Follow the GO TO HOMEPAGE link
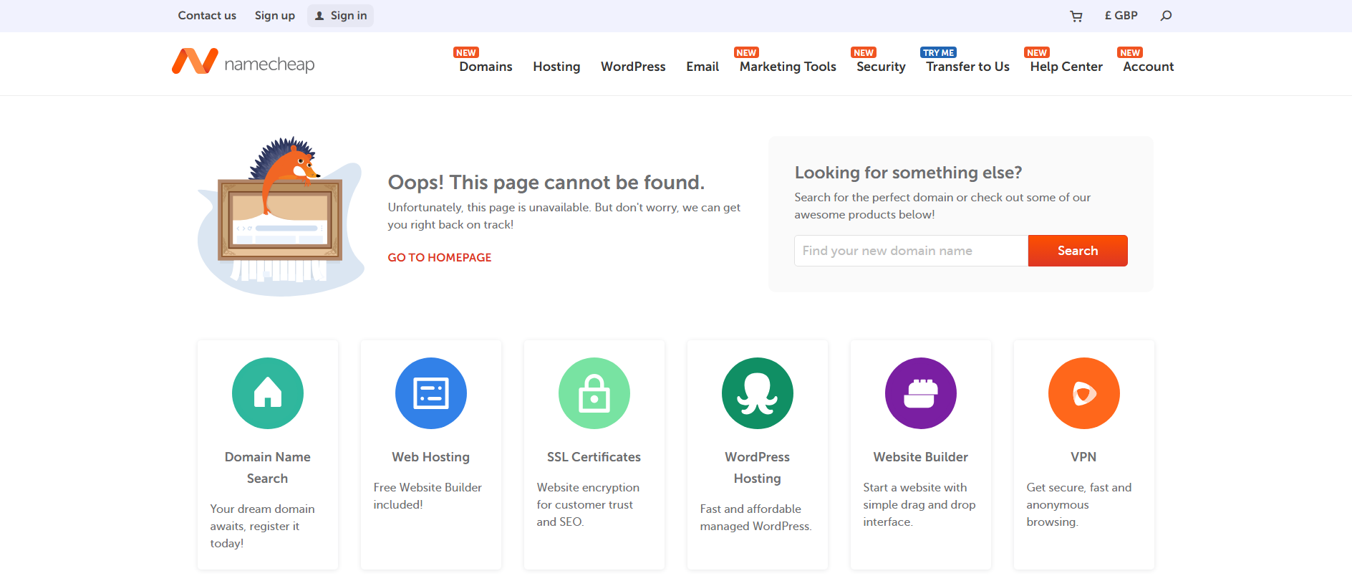This screenshot has width=1352, height=586. [x=440, y=257]
